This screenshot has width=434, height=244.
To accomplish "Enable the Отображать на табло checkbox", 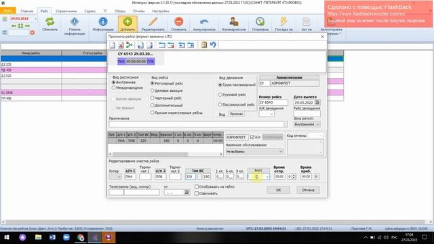I will tap(197, 187).
